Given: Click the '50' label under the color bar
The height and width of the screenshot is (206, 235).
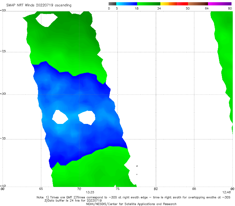Looking at the screenshot, I should 188,9.
